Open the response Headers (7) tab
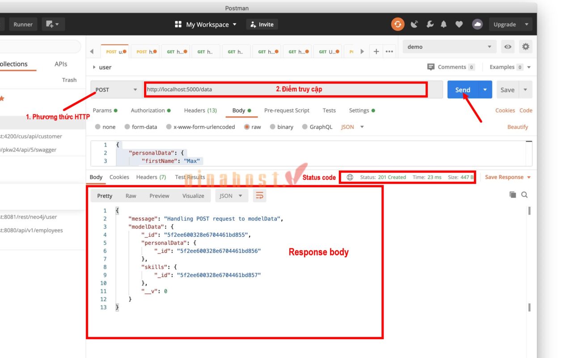This screenshot has width=562, height=358. [151, 177]
